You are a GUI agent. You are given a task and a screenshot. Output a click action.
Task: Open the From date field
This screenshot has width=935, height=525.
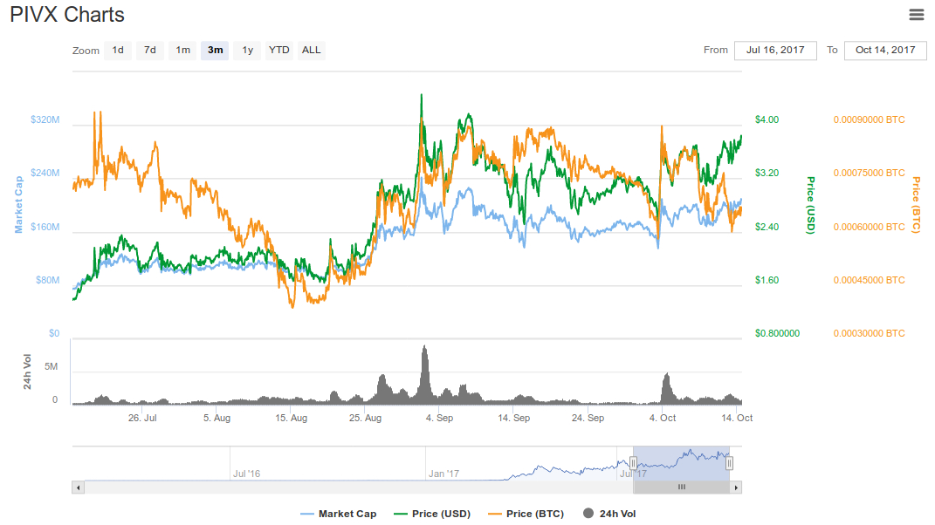(775, 50)
